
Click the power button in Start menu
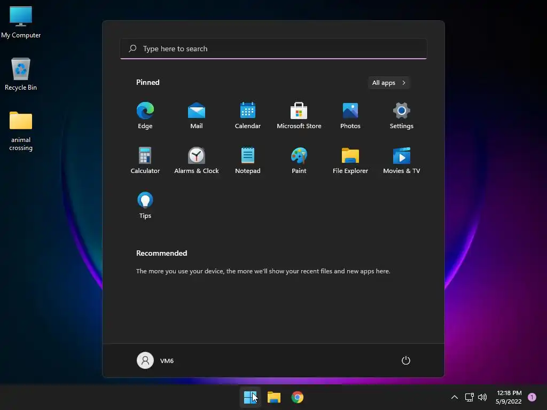point(406,360)
